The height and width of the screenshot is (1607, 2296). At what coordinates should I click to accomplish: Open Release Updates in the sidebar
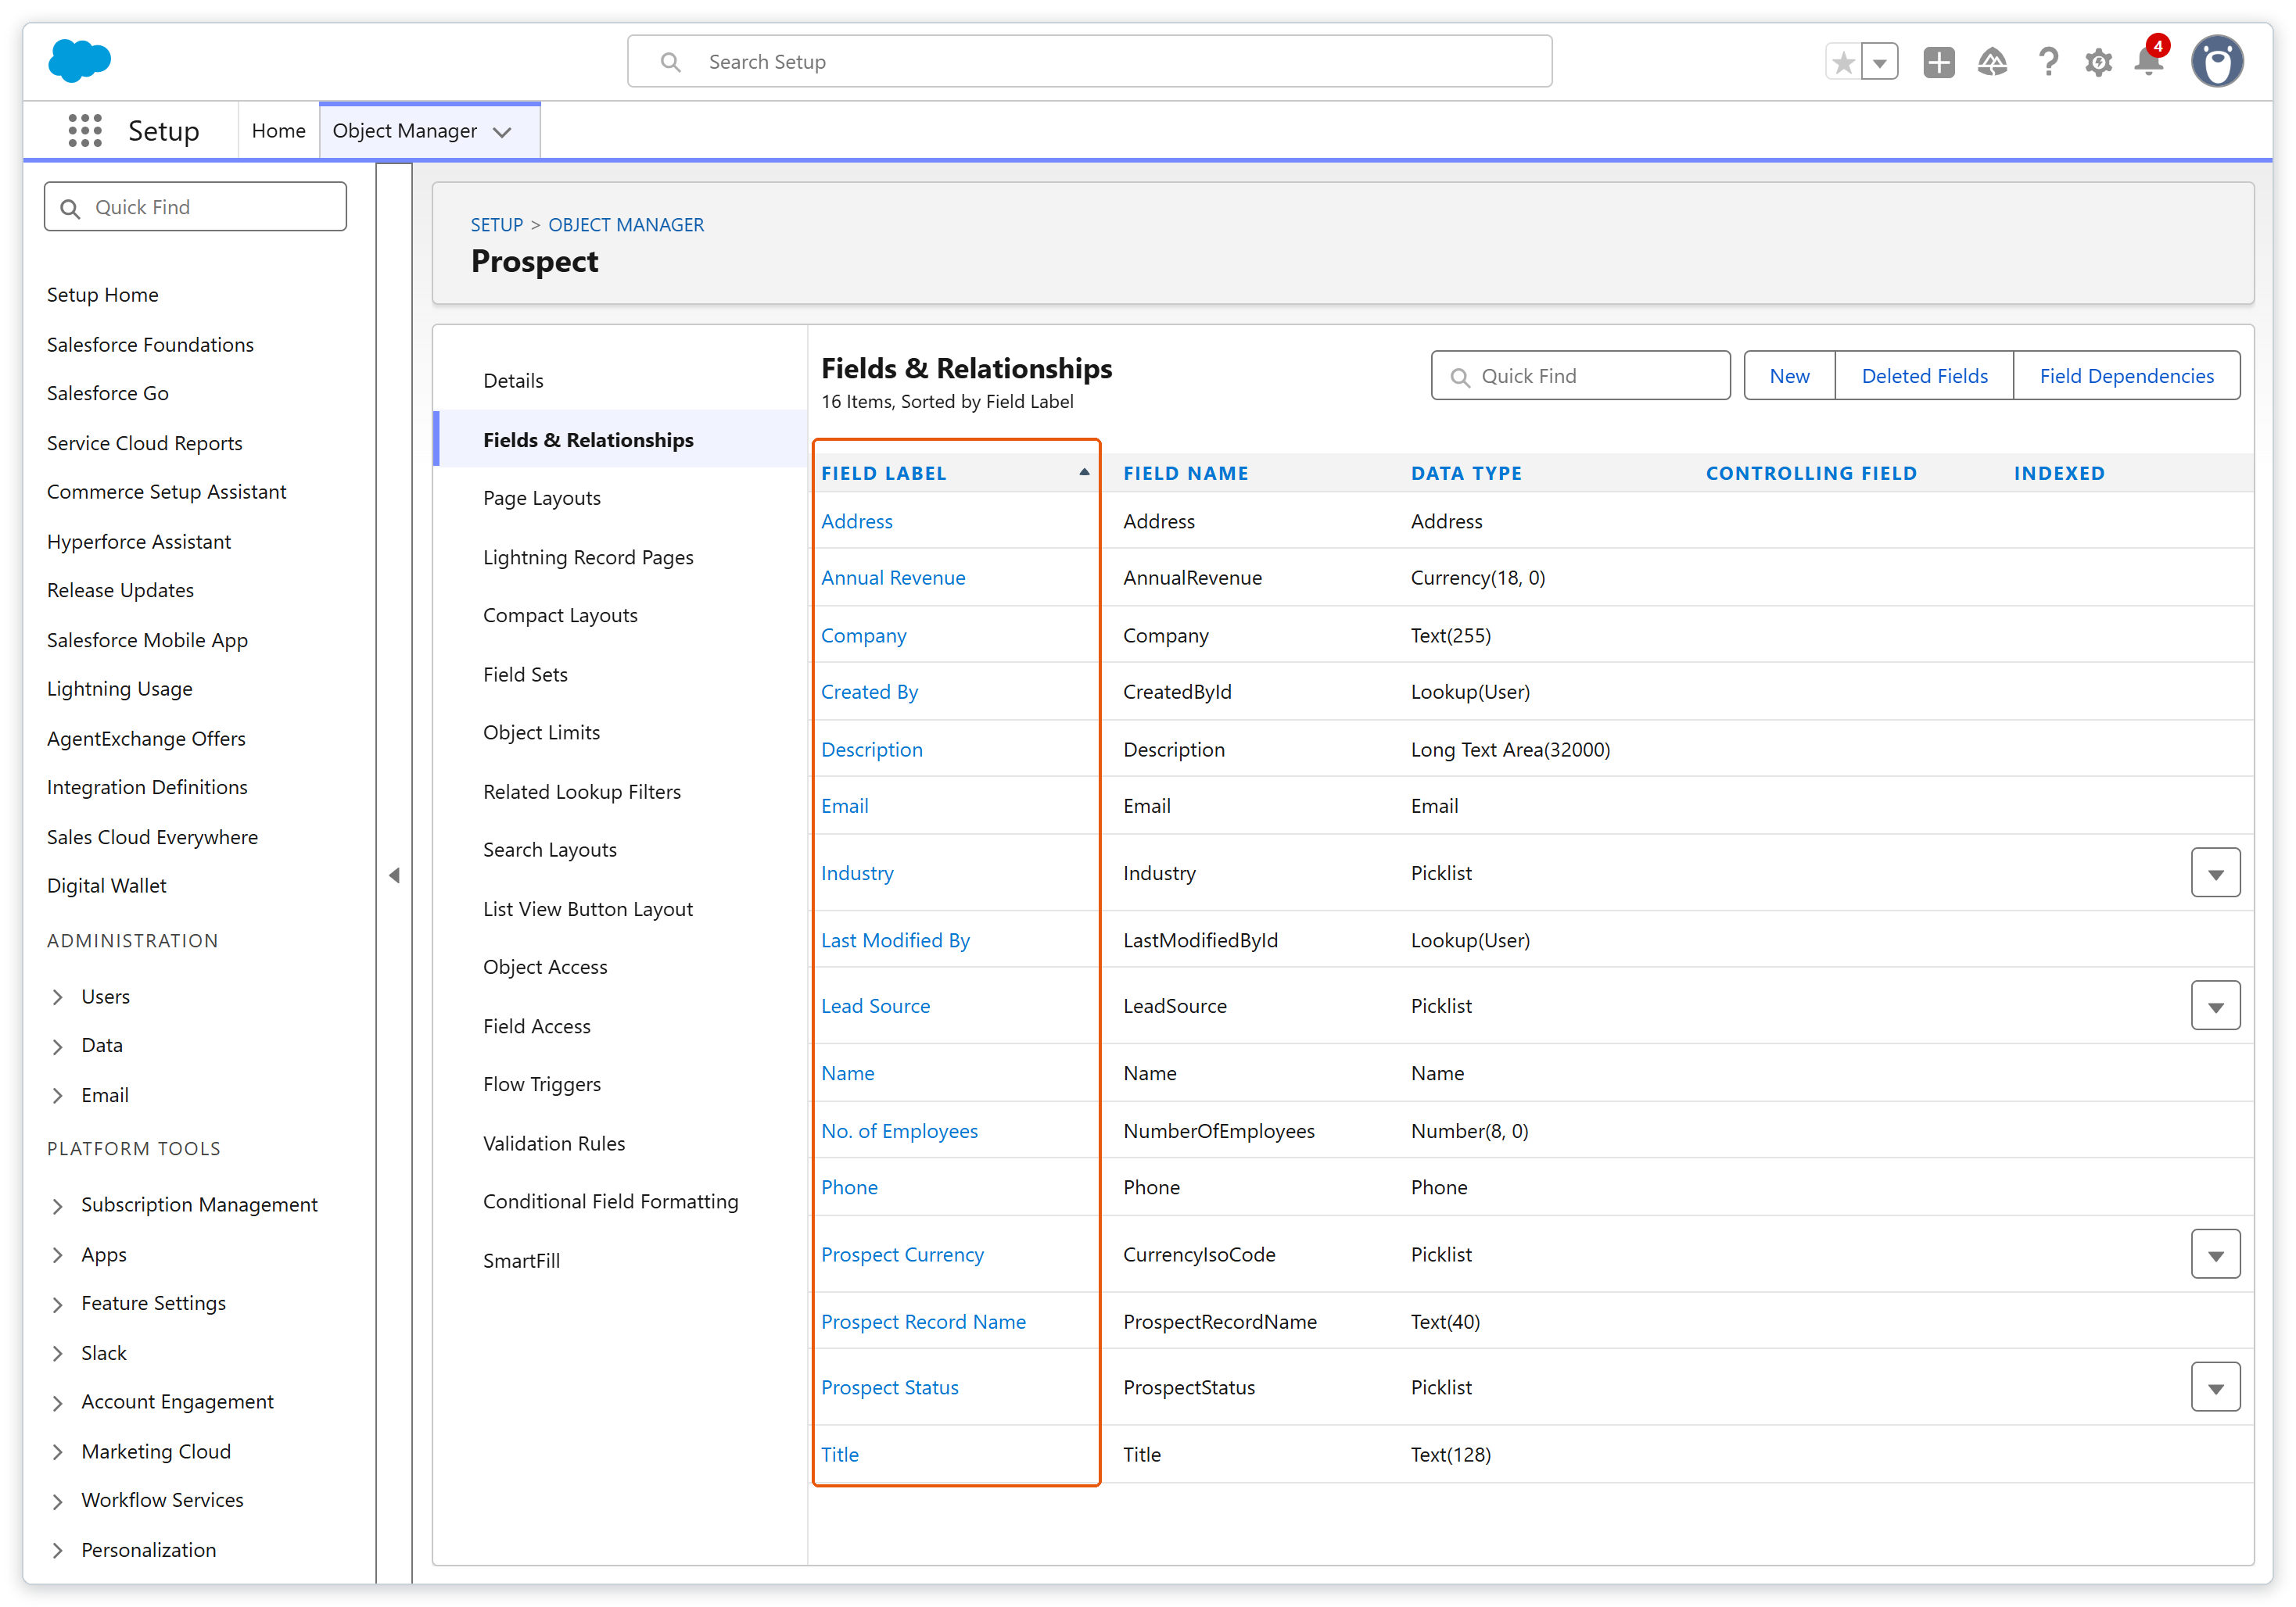(120, 591)
